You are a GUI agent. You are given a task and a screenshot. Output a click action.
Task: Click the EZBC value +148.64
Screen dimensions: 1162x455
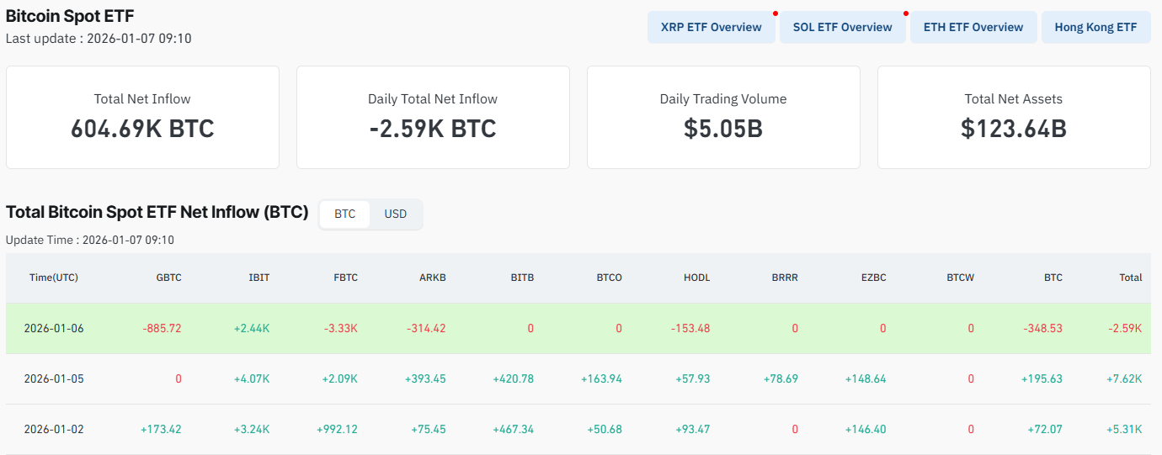[x=866, y=378]
